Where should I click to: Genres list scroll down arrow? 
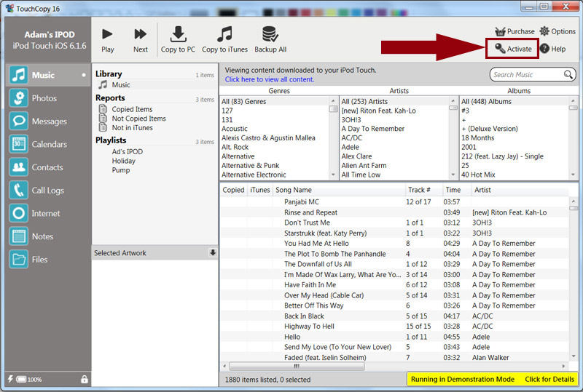pos(333,175)
